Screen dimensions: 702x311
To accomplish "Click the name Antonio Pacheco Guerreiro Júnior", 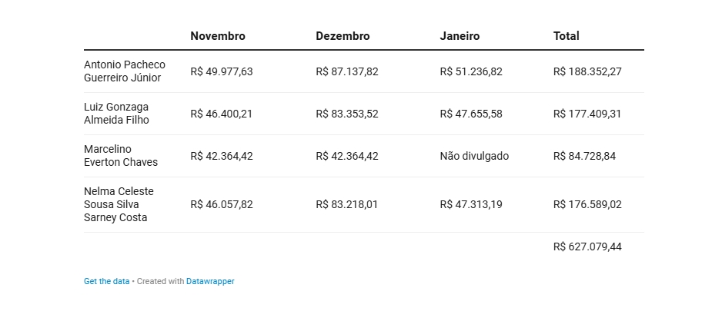I will [x=125, y=71].
